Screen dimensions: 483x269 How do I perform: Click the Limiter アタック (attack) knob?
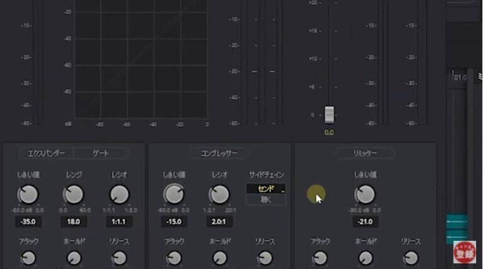click(320, 258)
